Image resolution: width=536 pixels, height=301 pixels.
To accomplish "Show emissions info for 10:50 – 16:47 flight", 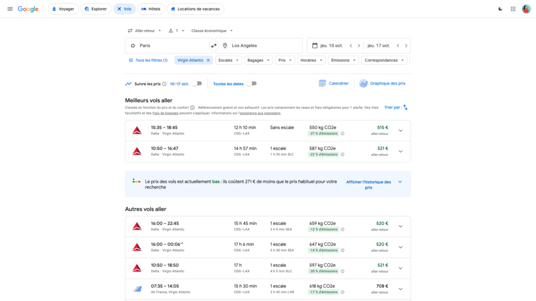I will click(x=342, y=154).
